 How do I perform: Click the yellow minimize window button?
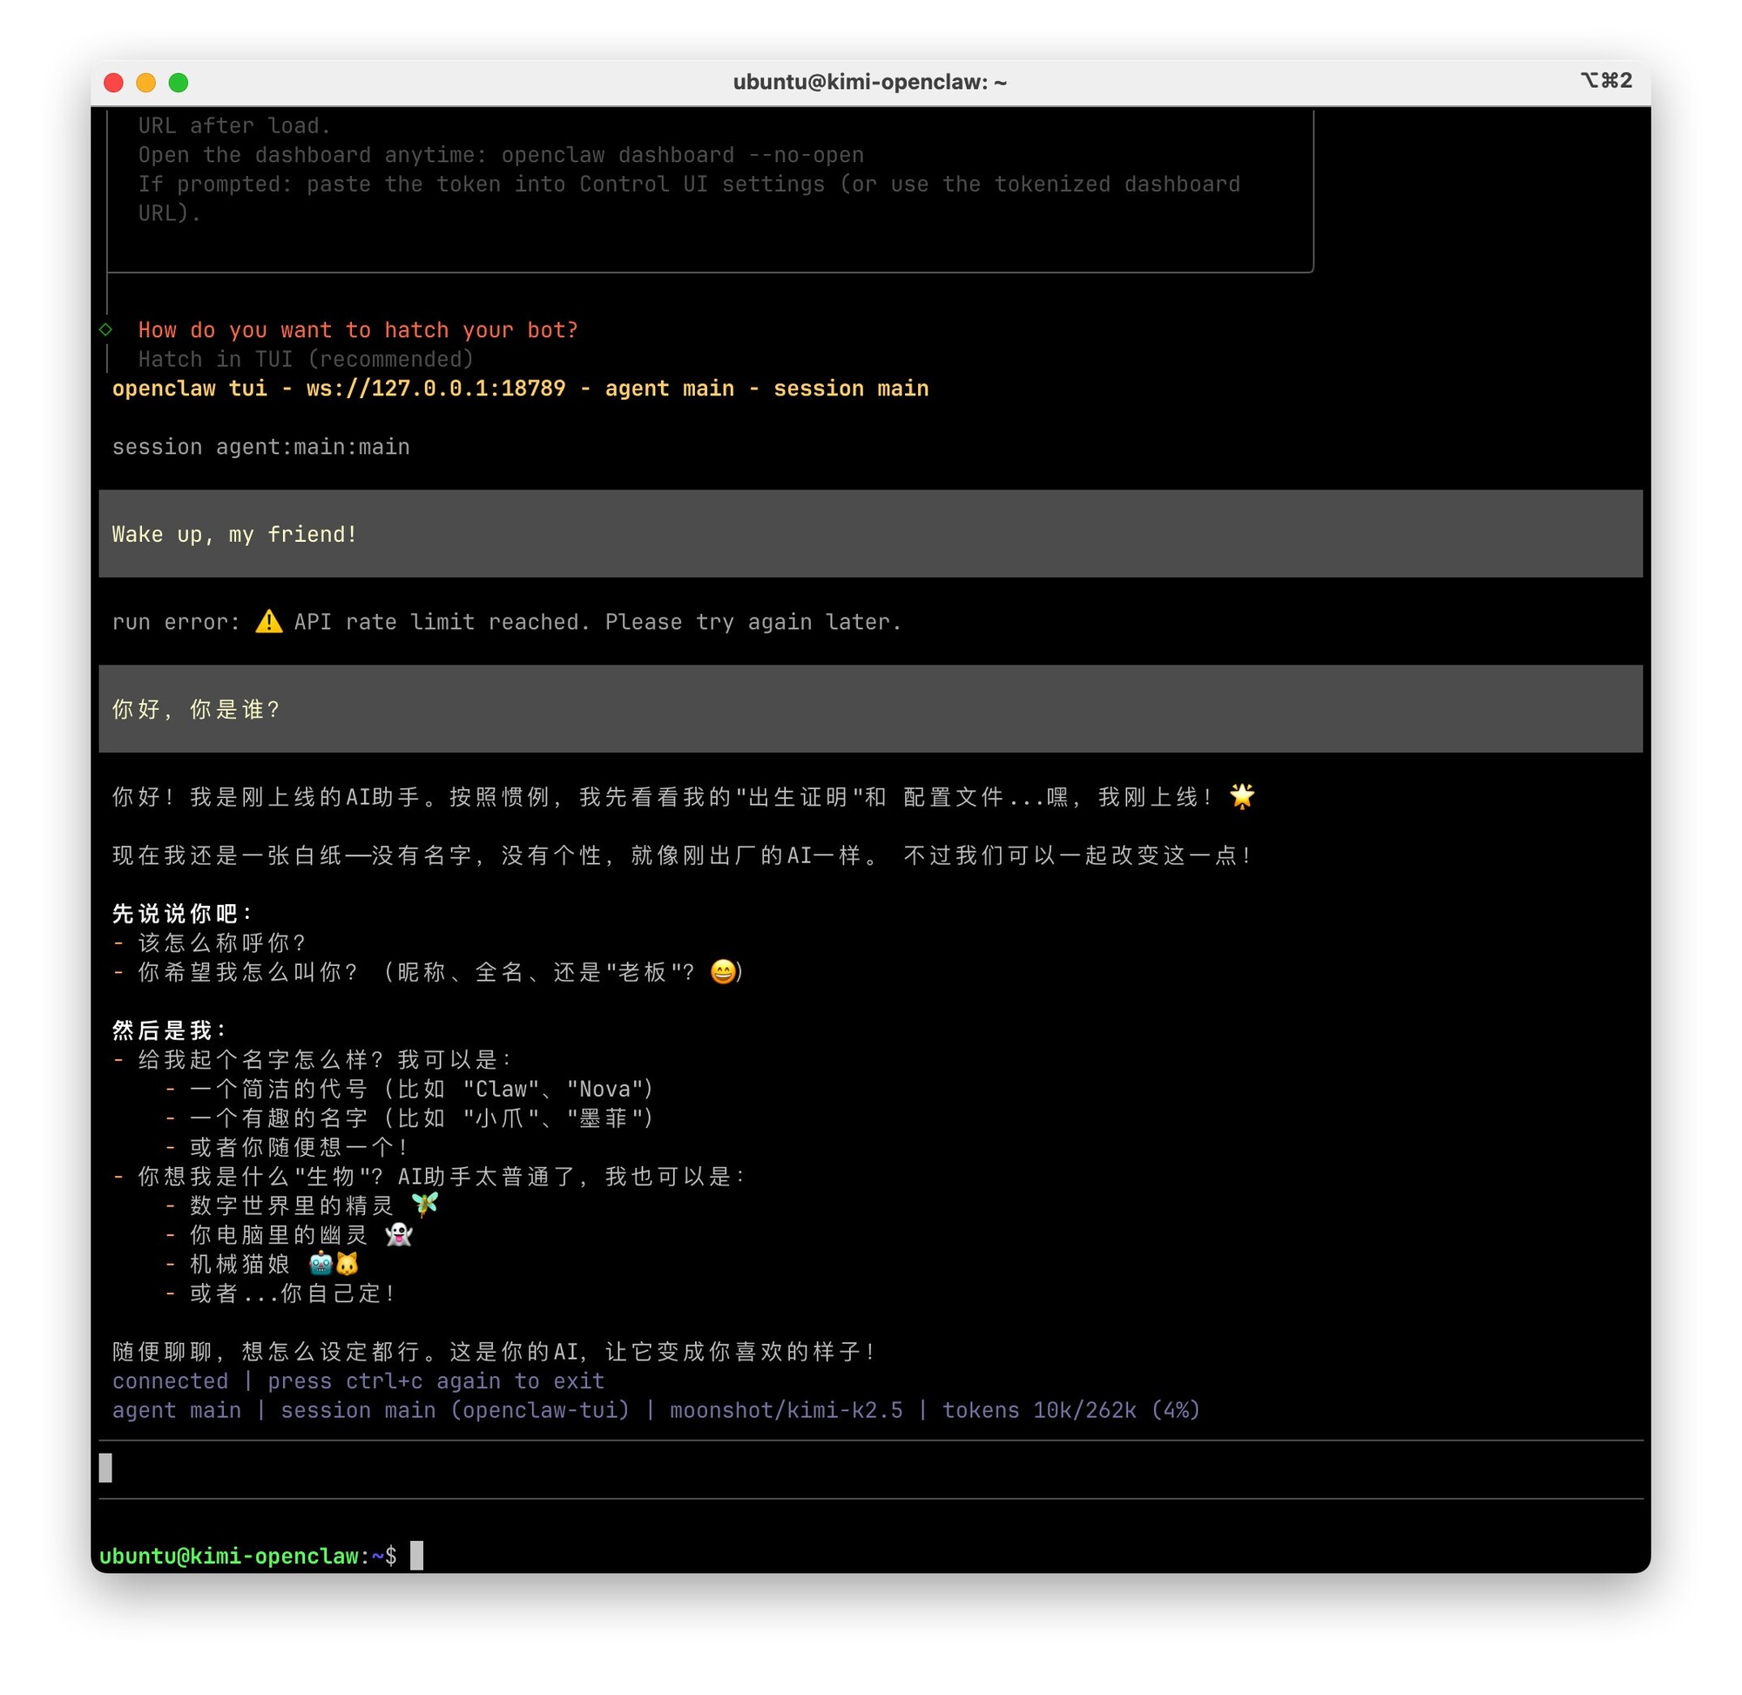click(x=146, y=83)
